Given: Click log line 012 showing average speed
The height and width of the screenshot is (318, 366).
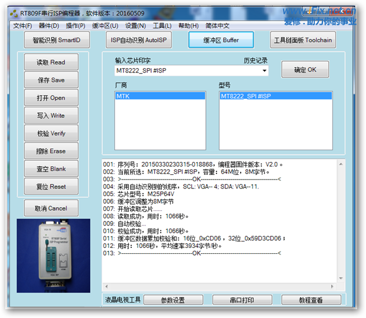Looking at the screenshot, I should [x=162, y=246].
